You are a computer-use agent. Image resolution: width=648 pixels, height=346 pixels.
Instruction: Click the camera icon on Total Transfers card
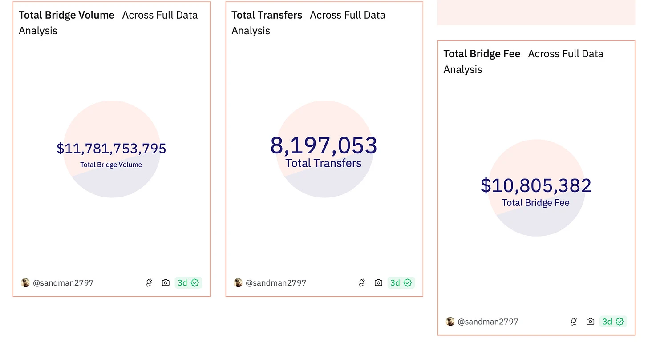coord(378,282)
